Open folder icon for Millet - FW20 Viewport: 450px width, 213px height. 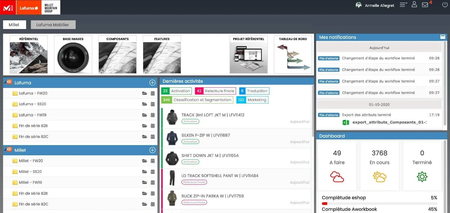click(x=145, y=161)
